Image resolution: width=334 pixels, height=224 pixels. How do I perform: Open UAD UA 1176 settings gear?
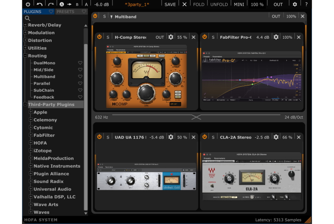(x=171, y=137)
